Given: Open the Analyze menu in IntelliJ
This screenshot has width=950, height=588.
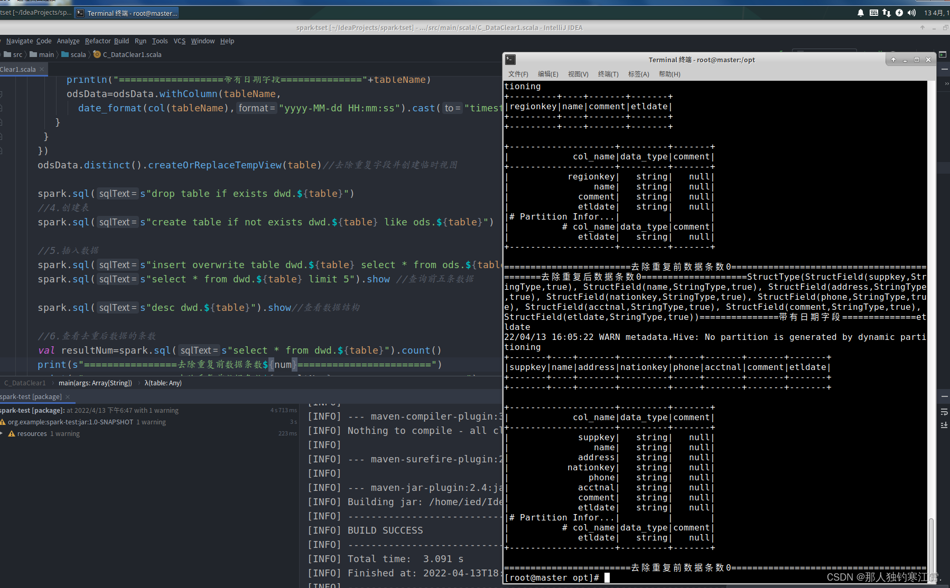Looking at the screenshot, I should 68,41.
